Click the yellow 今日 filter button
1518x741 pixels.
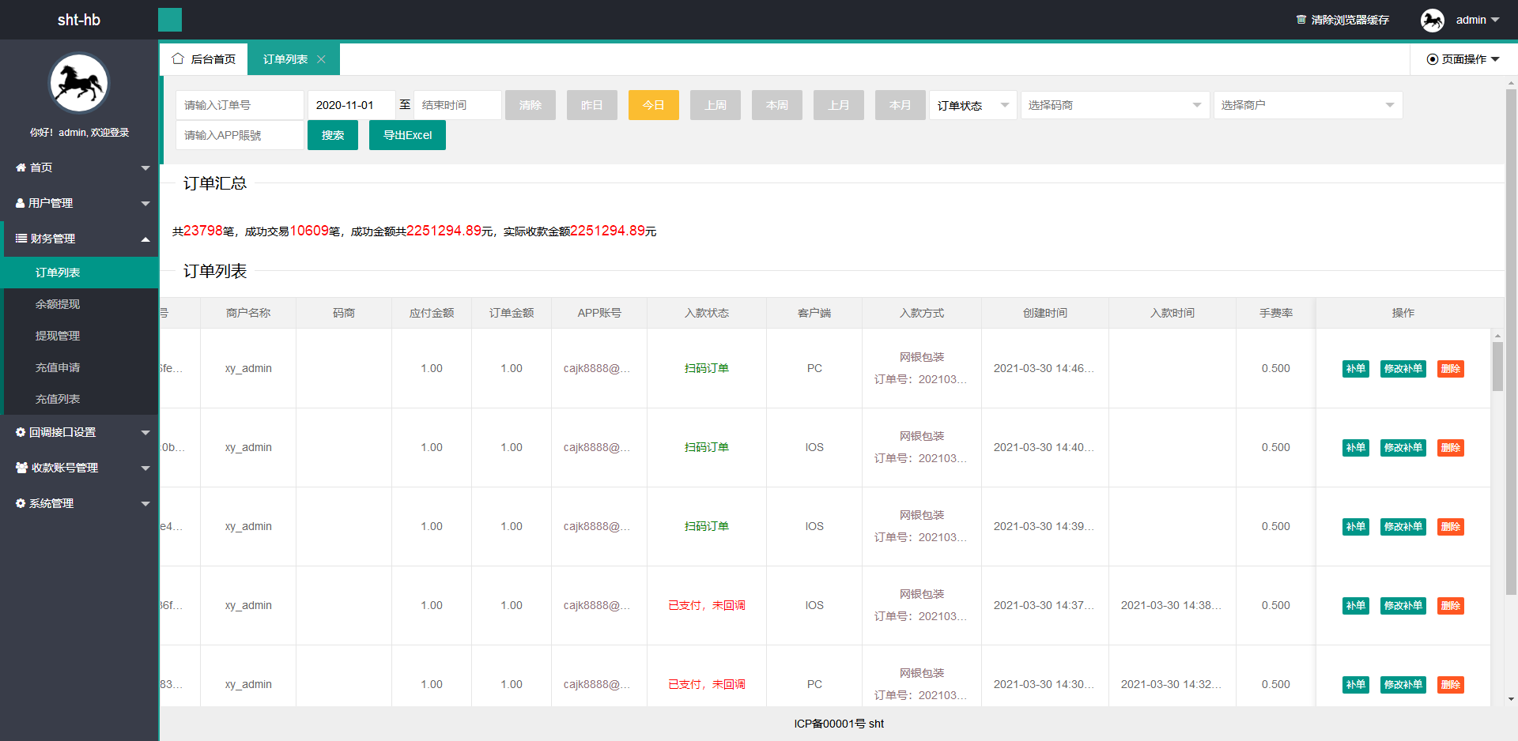[653, 105]
